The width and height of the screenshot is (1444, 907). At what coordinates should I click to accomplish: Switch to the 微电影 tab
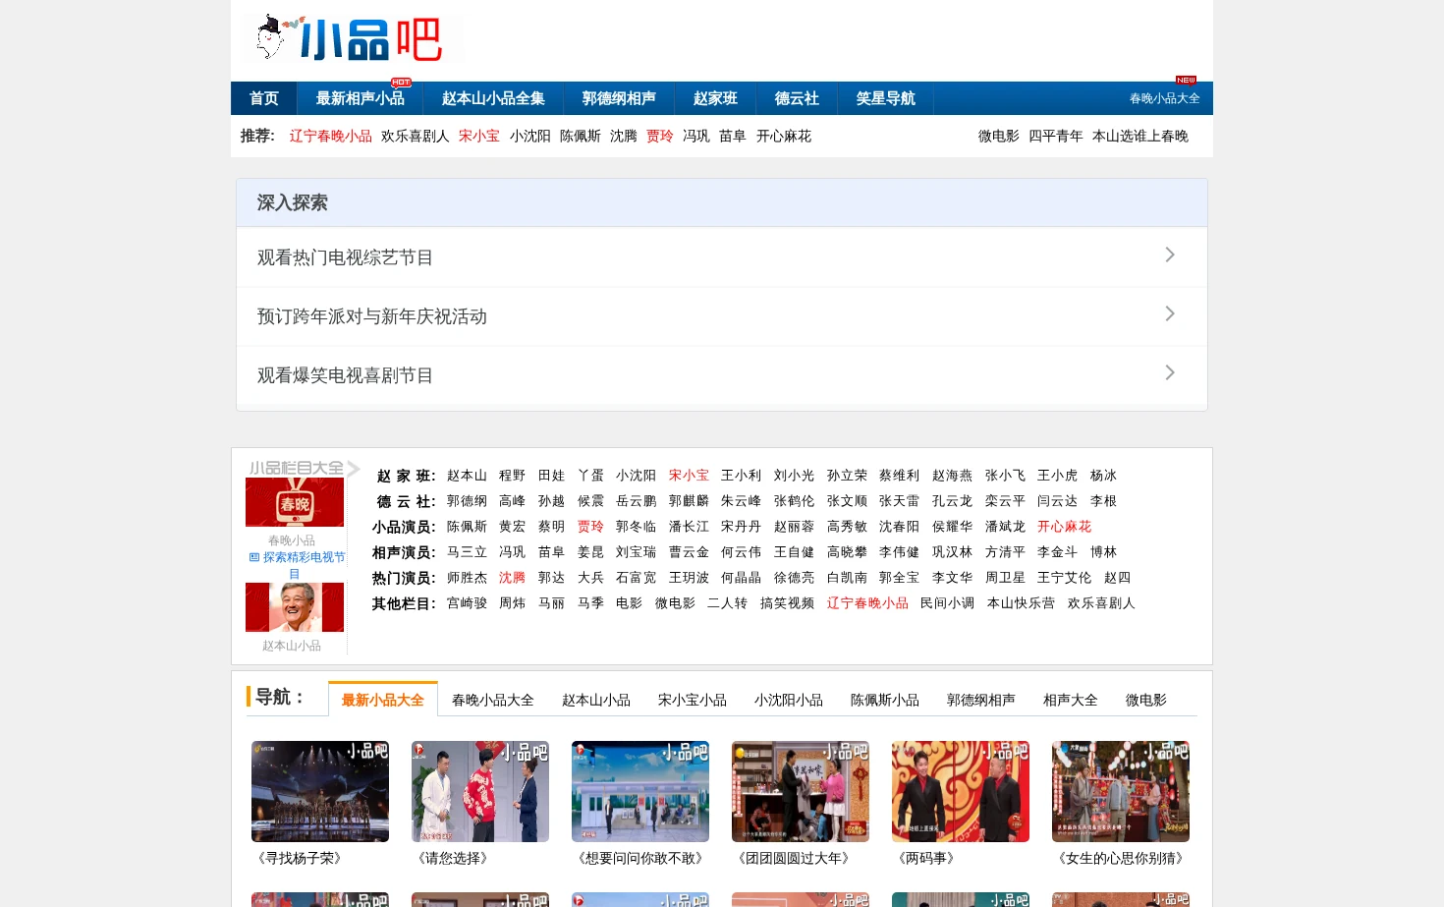tap(1146, 700)
